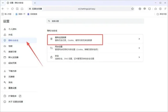The width and height of the screenshot is (168, 112).
Task: Expand chevron on 删除浏览数据 row
Action: coord(139,39)
